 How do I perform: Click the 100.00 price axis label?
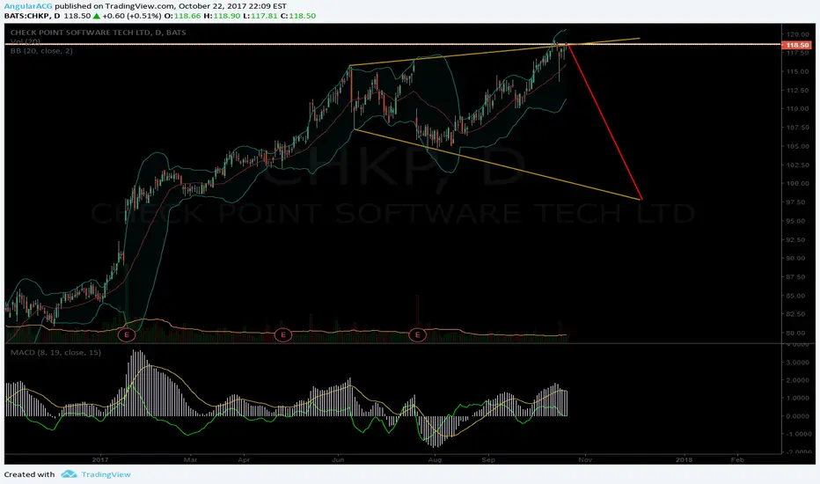pyautogui.click(x=797, y=183)
